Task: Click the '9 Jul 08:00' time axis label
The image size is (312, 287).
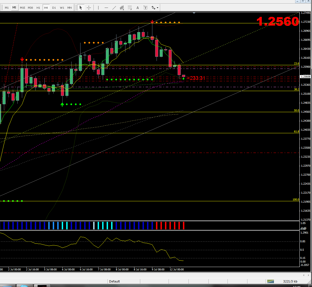Action: click(x=158, y=270)
